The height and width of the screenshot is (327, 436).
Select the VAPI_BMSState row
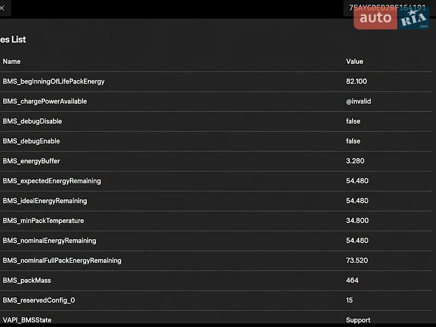pos(216,319)
